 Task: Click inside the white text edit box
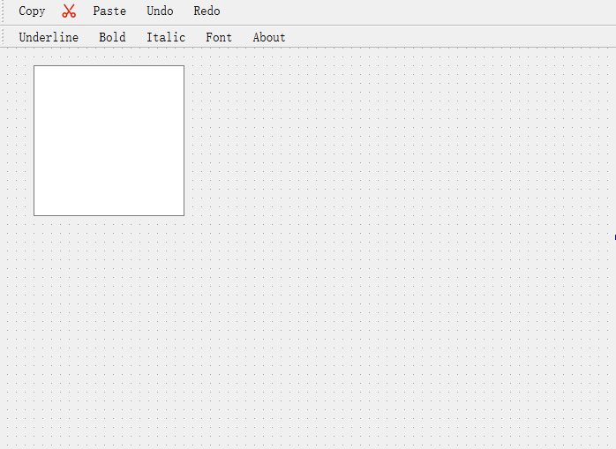(109, 140)
